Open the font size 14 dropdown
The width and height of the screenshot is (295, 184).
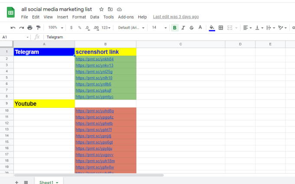point(159,28)
